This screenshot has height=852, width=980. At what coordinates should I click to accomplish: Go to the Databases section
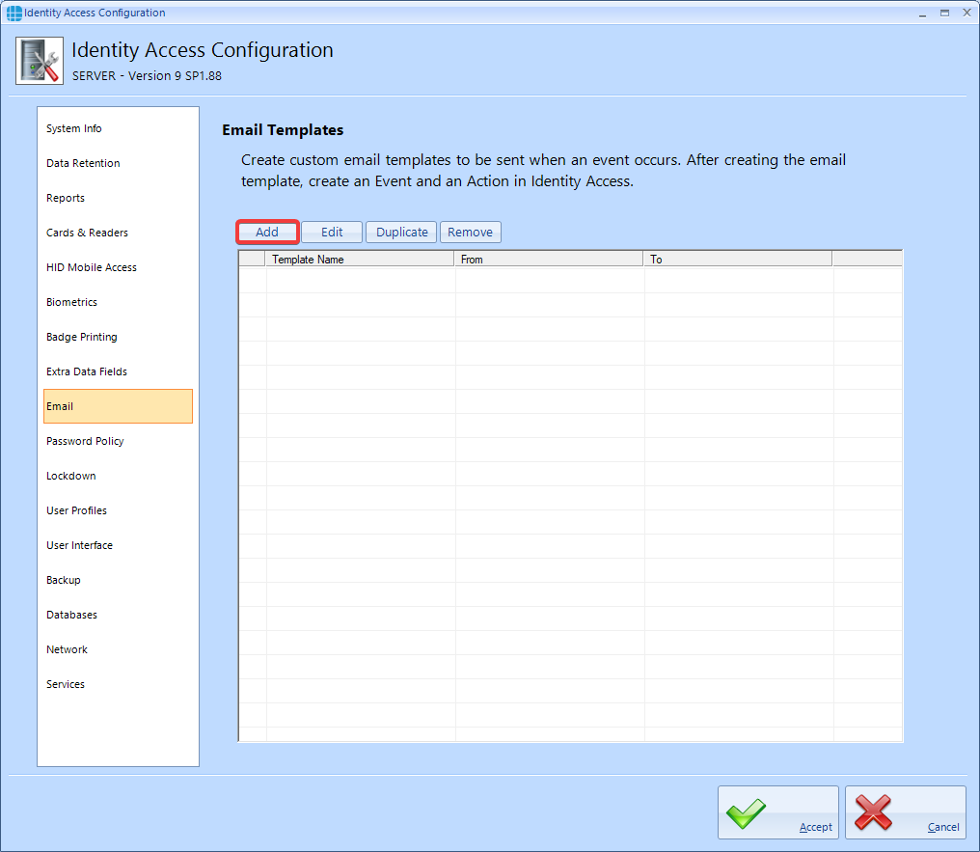(118, 615)
